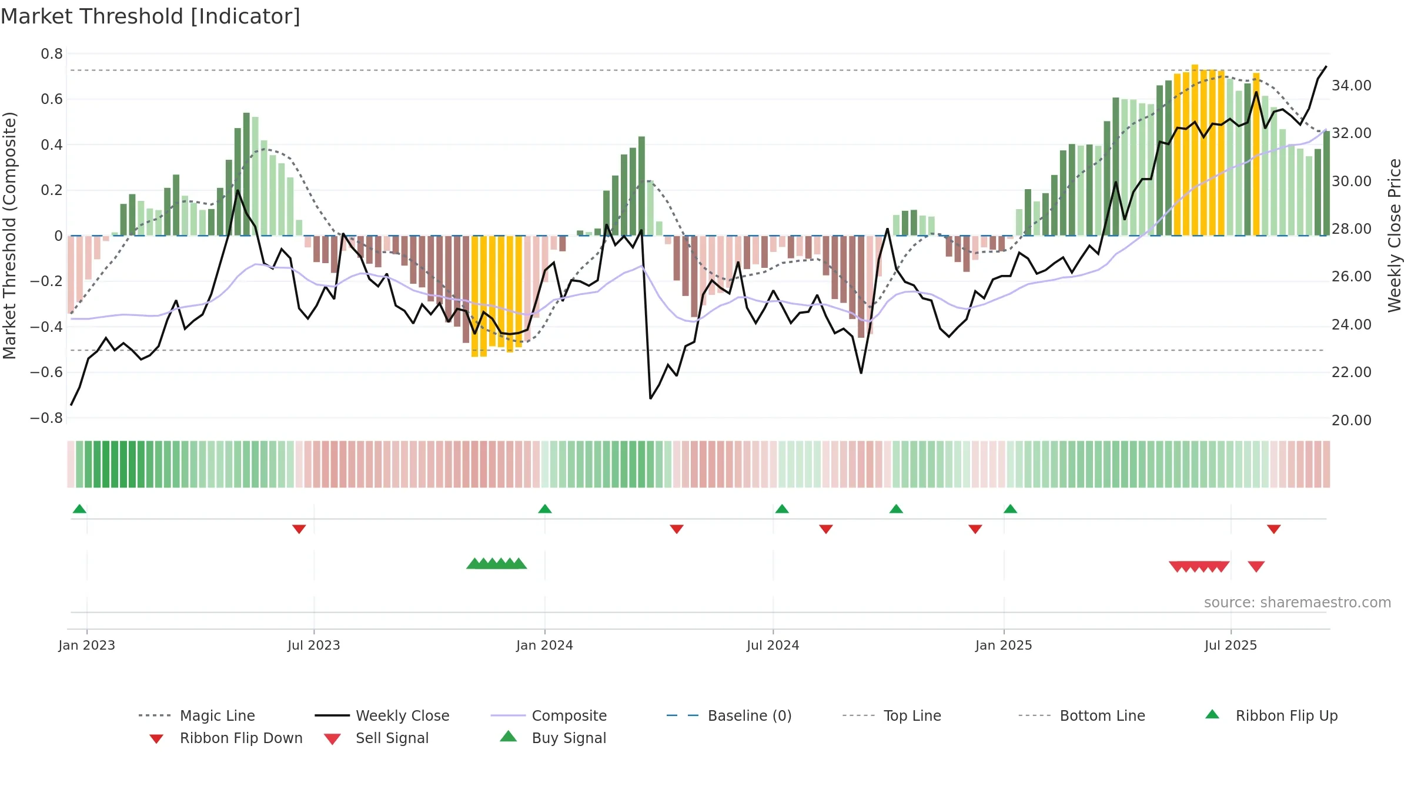Click the Ribbon Flip Down marker before July 2023
1411x793 pixels.
coord(299,529)
